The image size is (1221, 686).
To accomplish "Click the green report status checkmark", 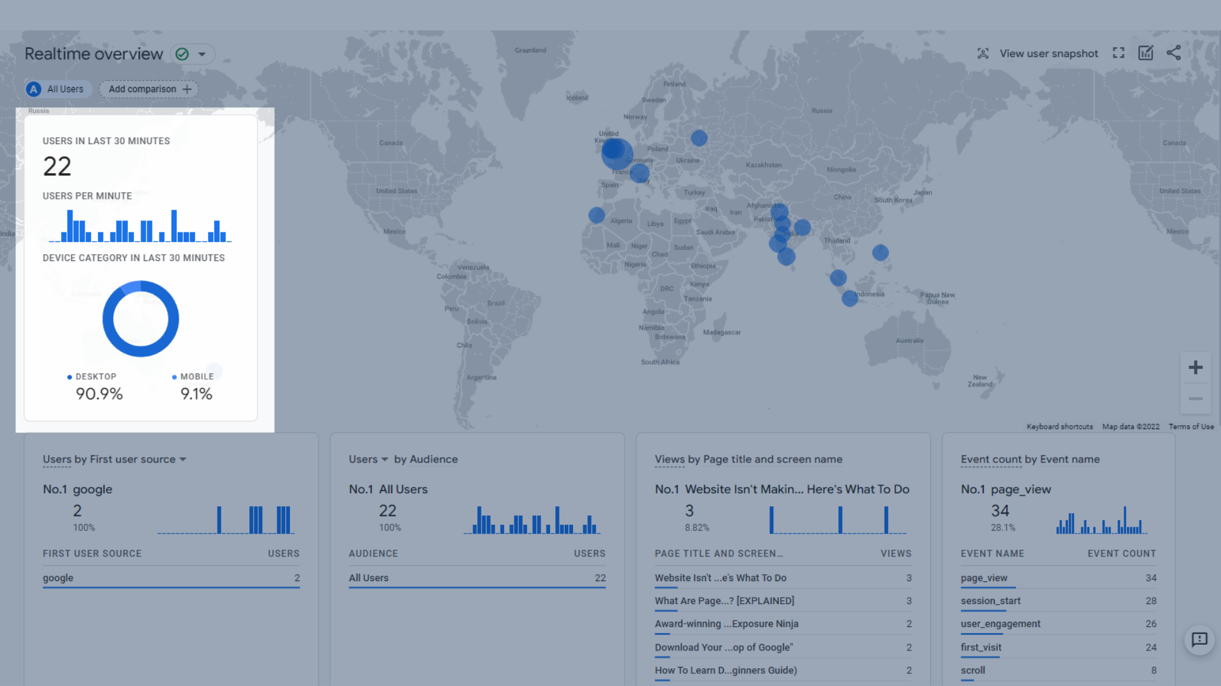I will [x=183, y=54].
